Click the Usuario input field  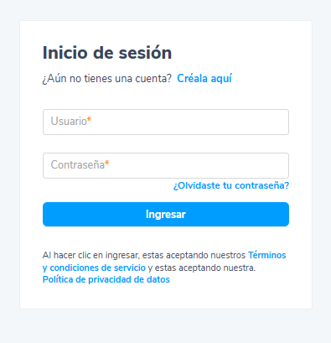pos(166,122)
